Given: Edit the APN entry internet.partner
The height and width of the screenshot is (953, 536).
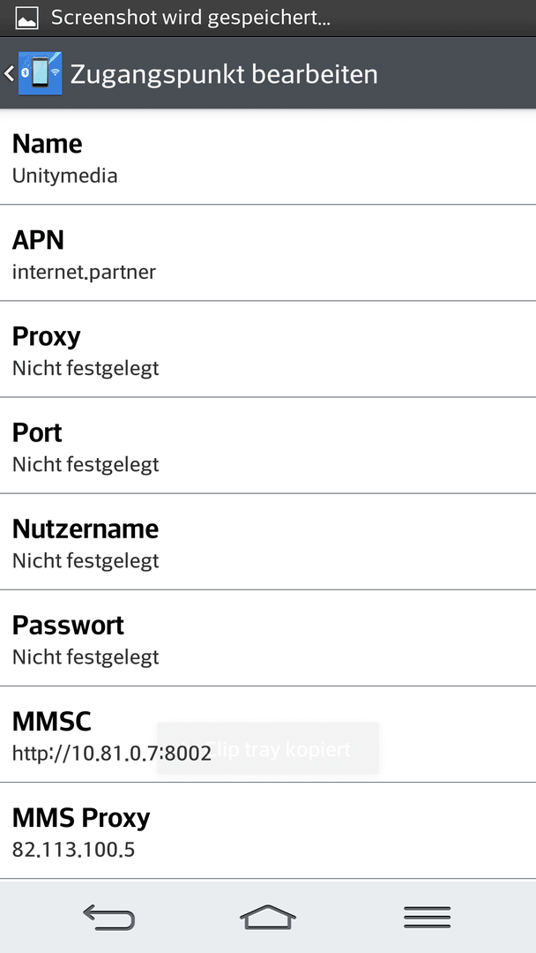Looking at the screenshot, I should [x=268, y=253].
